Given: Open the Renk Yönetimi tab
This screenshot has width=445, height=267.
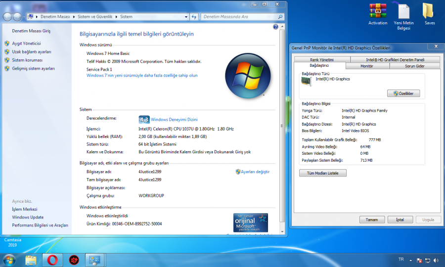Looking at the screenshot, I should click(x=322, y=59).
